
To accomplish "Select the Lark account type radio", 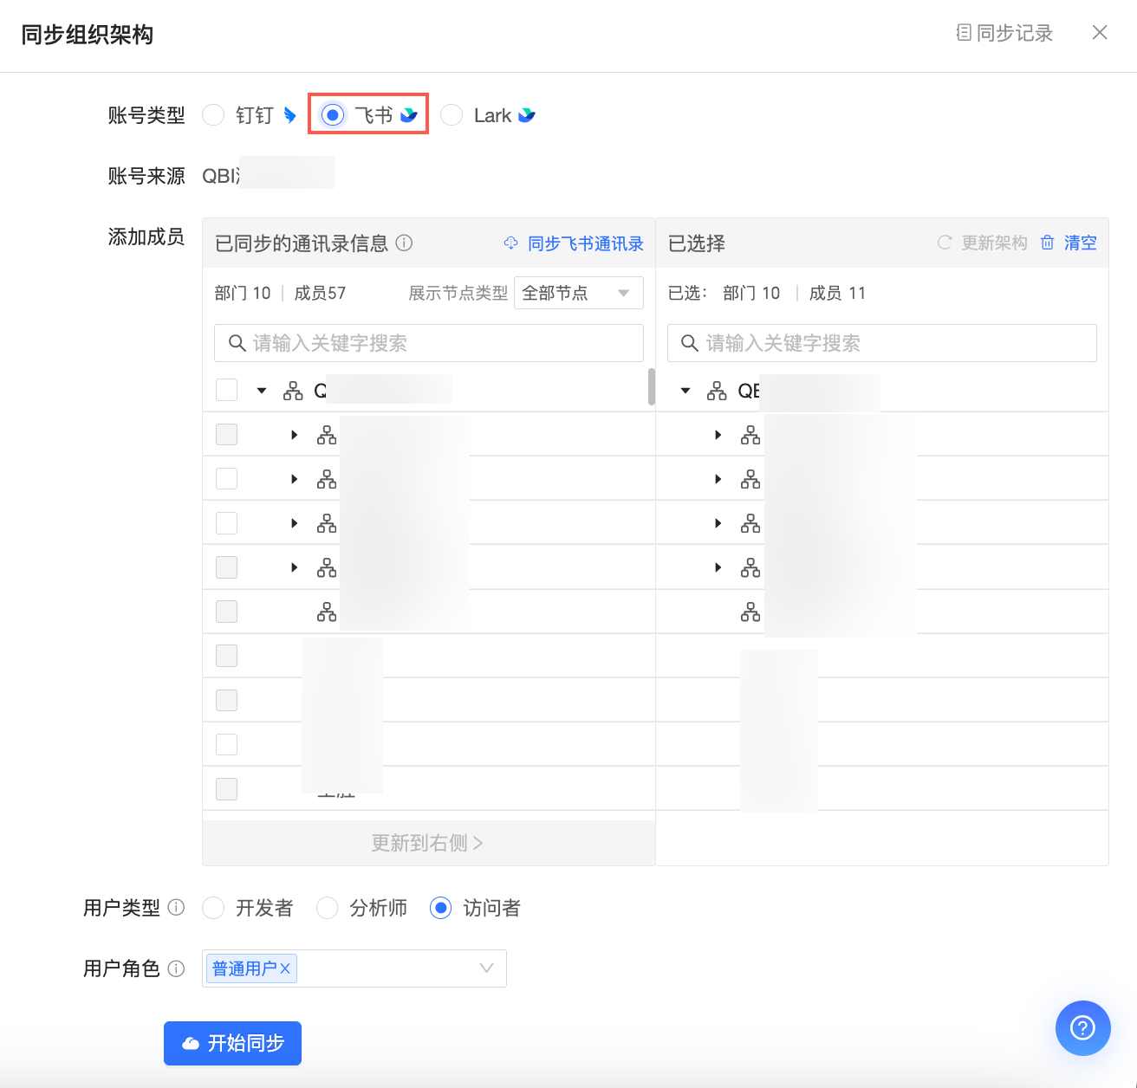I will coord(452,115).
